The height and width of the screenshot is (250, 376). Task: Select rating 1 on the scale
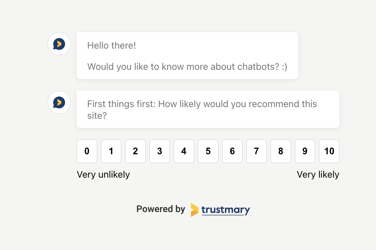tap(111, 151)
